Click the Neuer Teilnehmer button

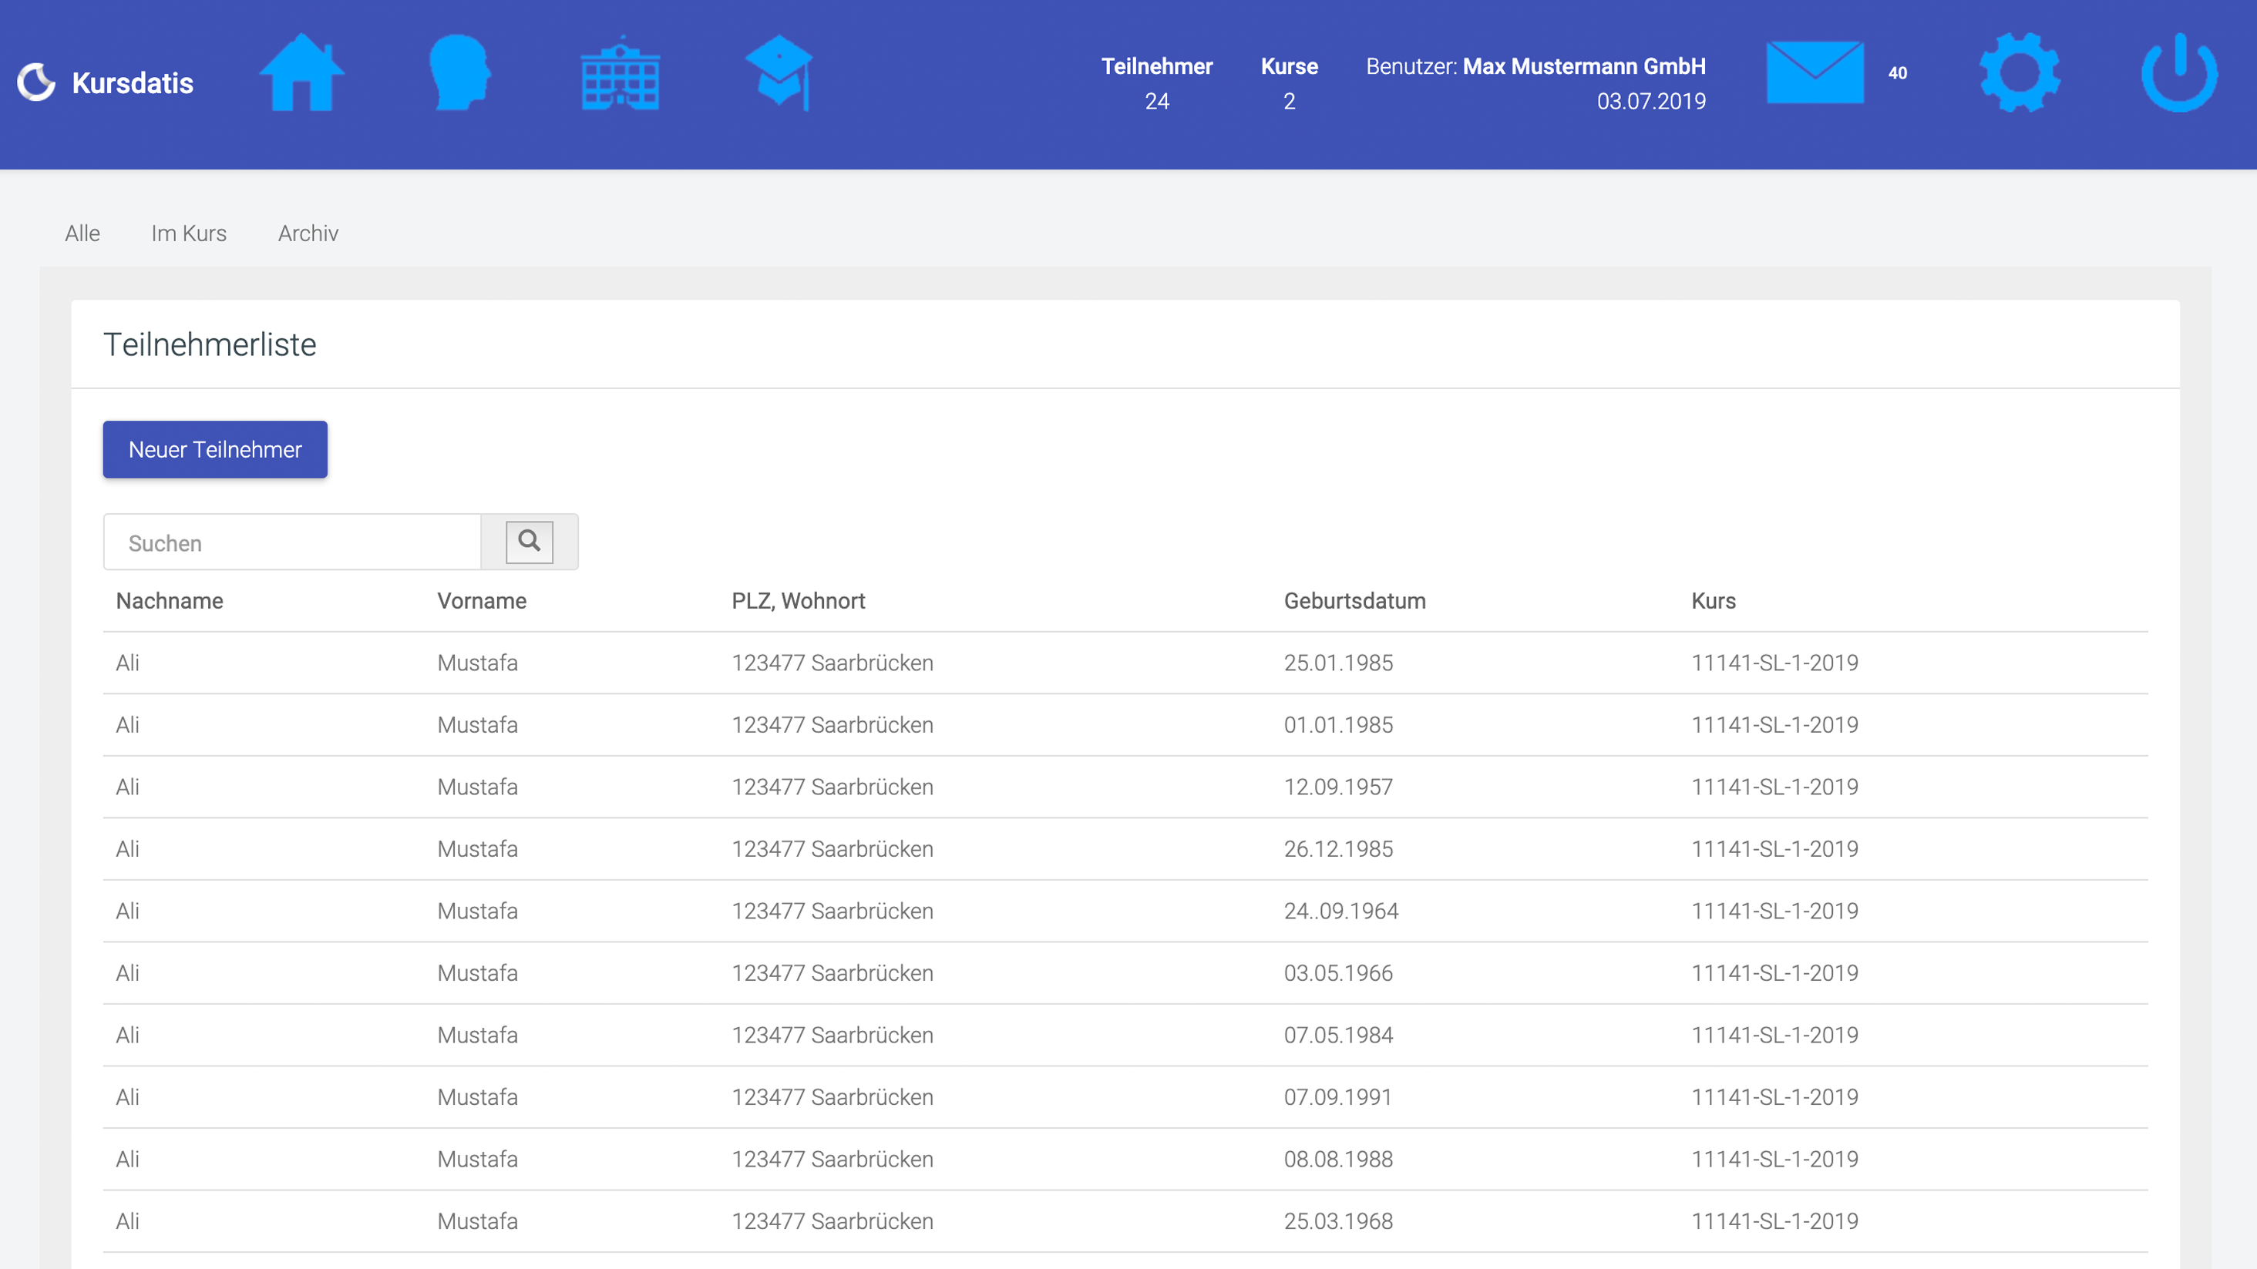214,449
